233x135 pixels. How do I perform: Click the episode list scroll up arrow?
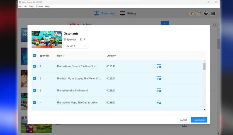point(205,62)
